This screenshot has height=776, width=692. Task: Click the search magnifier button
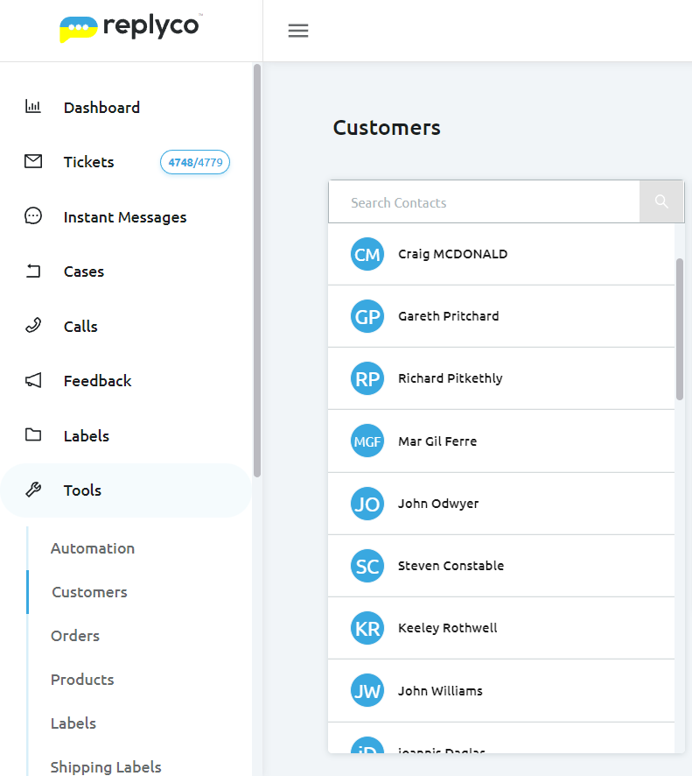tap(661, 202)
